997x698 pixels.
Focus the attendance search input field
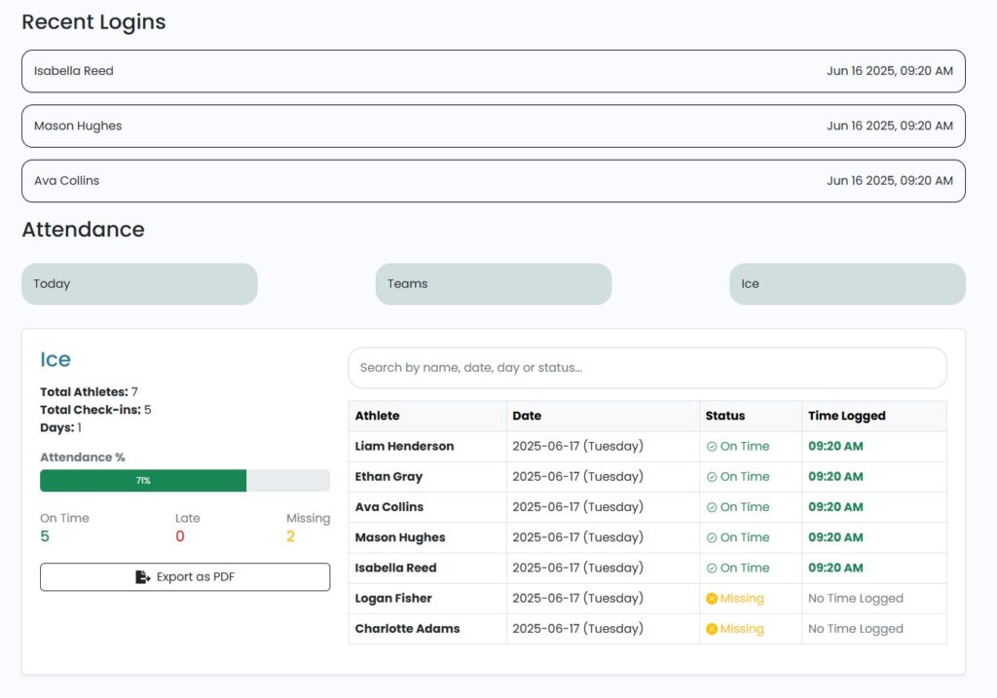click(646, 368)
